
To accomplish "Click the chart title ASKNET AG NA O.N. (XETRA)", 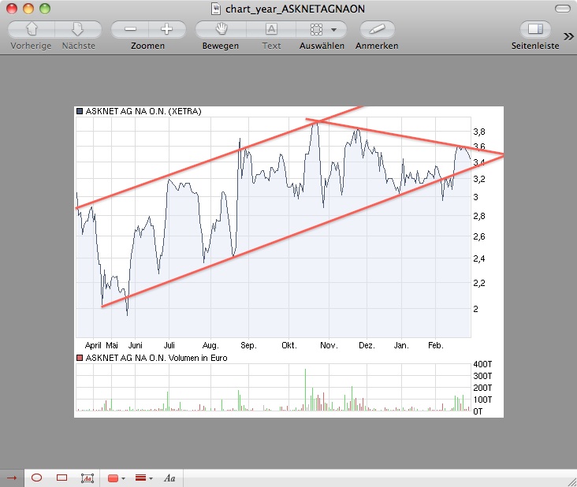I will (x=143, y=111).
